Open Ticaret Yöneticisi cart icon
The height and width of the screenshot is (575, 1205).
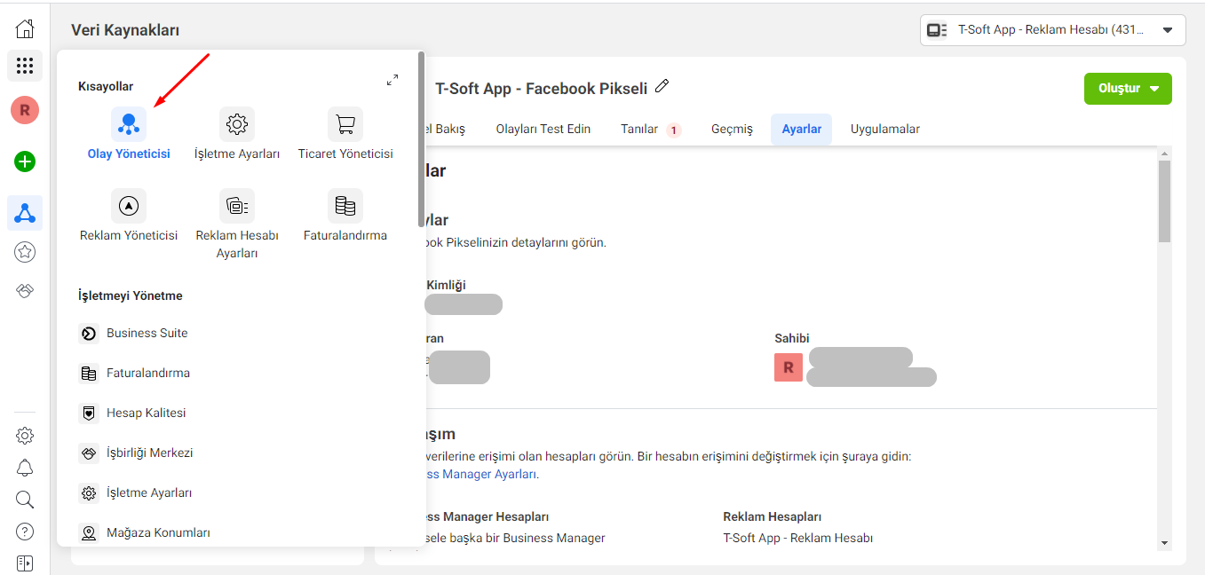[345, 124]
